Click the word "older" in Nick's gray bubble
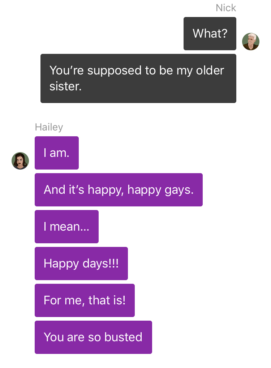This screenshot has width=271, height=368. tap(210, 70)
